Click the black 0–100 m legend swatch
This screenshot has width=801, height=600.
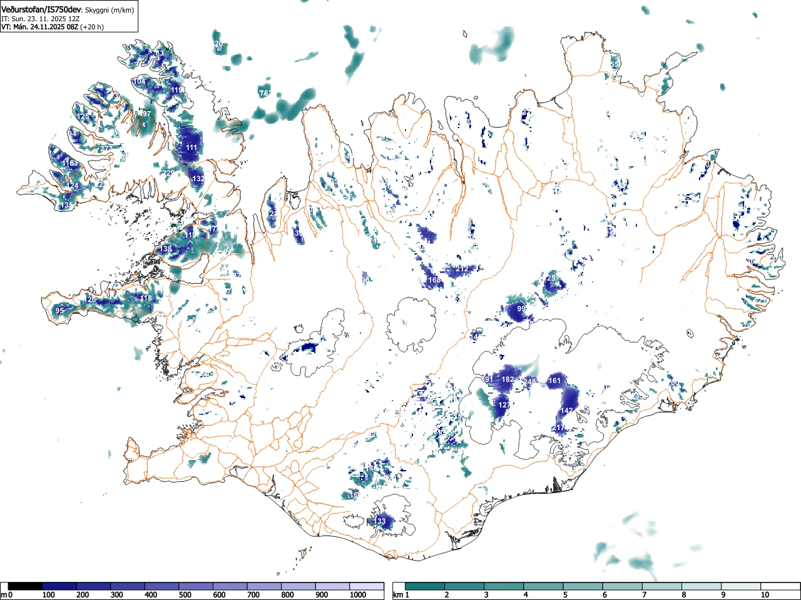(x=25, y=586)
